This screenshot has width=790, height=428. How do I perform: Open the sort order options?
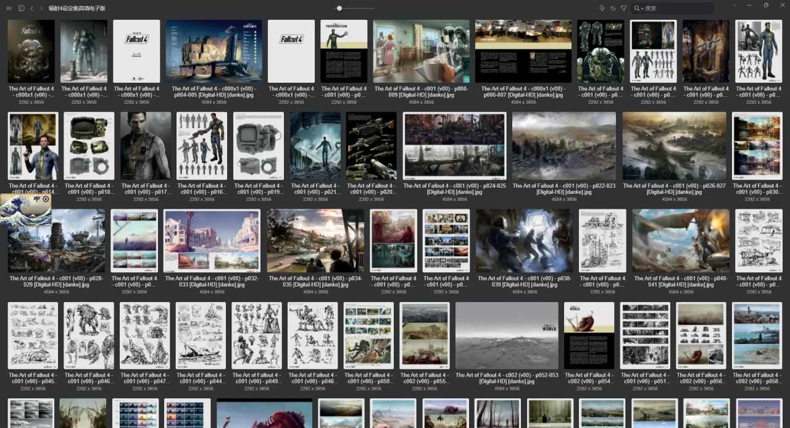point(613,8)
